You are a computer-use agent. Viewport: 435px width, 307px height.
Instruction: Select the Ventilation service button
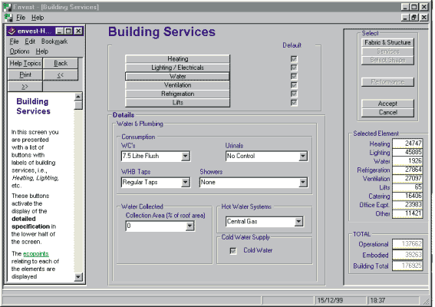point(177,85)
